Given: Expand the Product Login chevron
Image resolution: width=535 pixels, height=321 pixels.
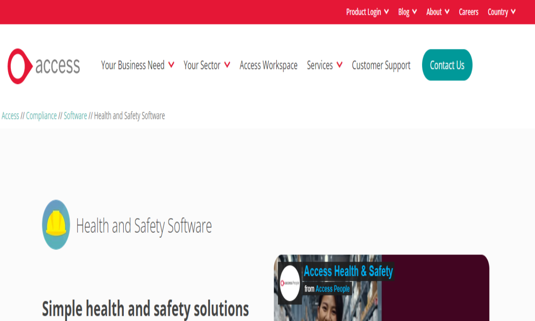Looking at the screenshot, I should (x=386, y=12).
